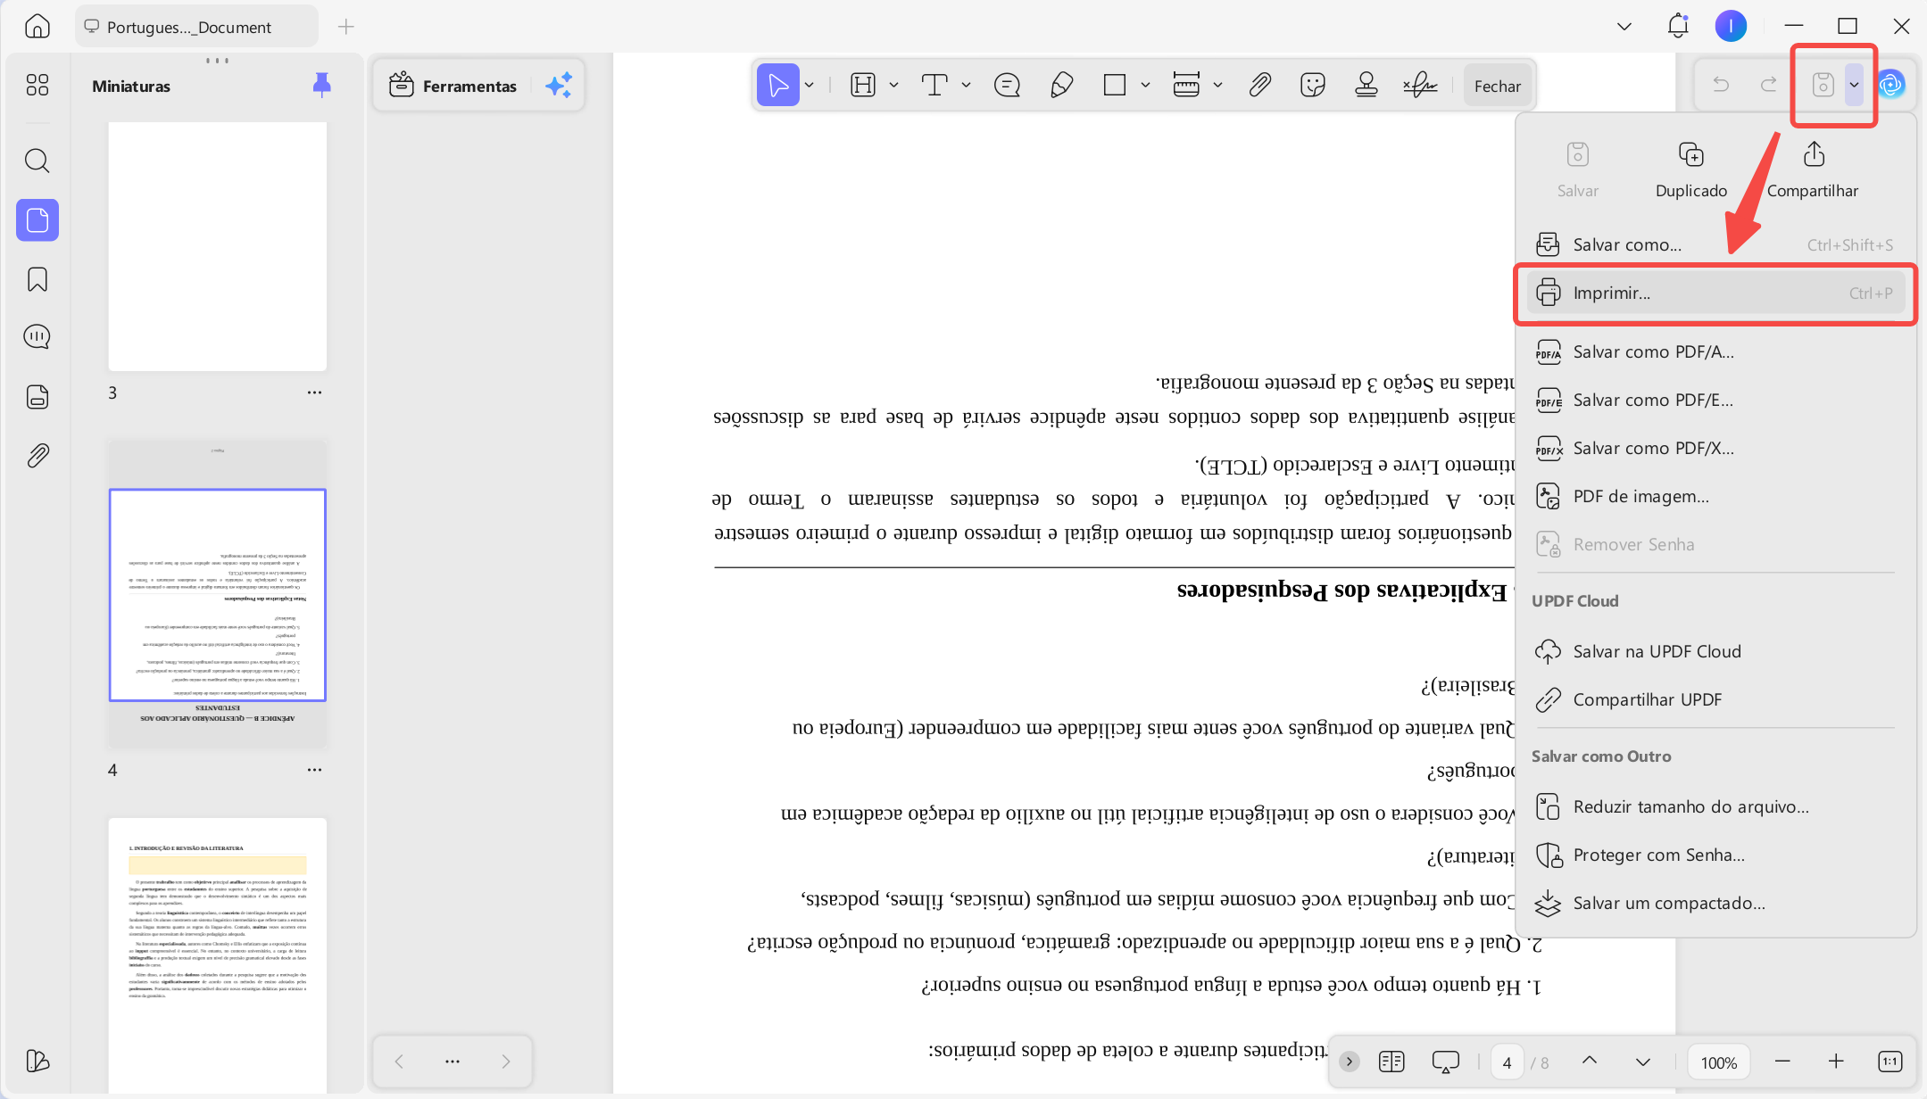Click the undo arrow

click(x=1721, y=85)
